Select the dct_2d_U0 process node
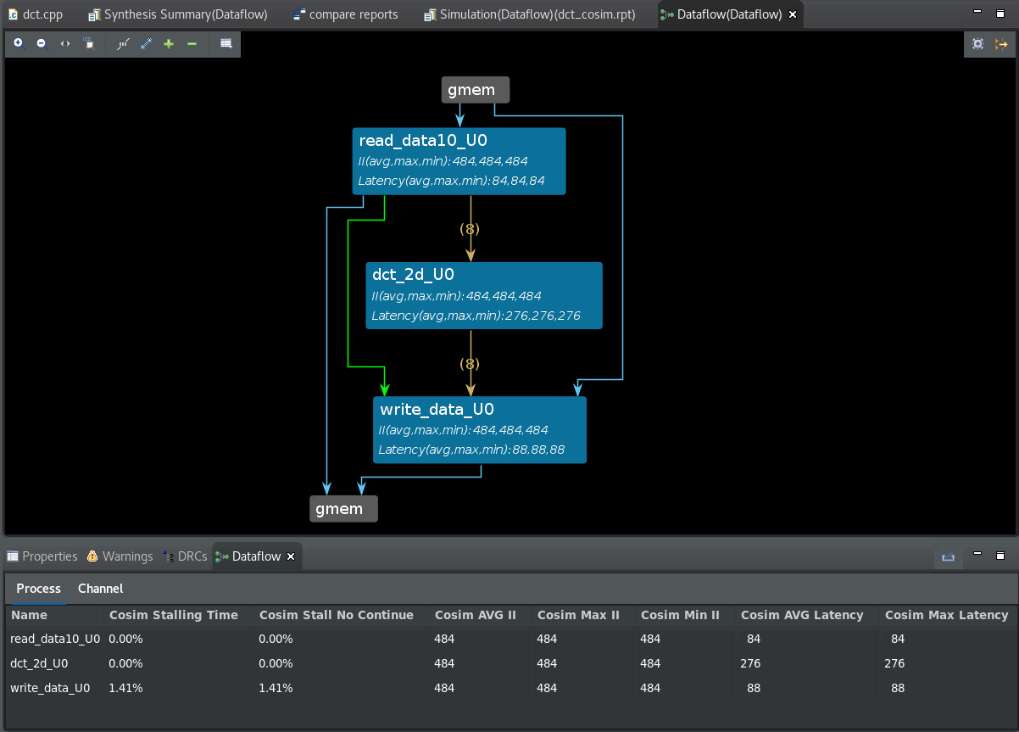Viewport: 1019px width, 732px height. coord(484,295)
